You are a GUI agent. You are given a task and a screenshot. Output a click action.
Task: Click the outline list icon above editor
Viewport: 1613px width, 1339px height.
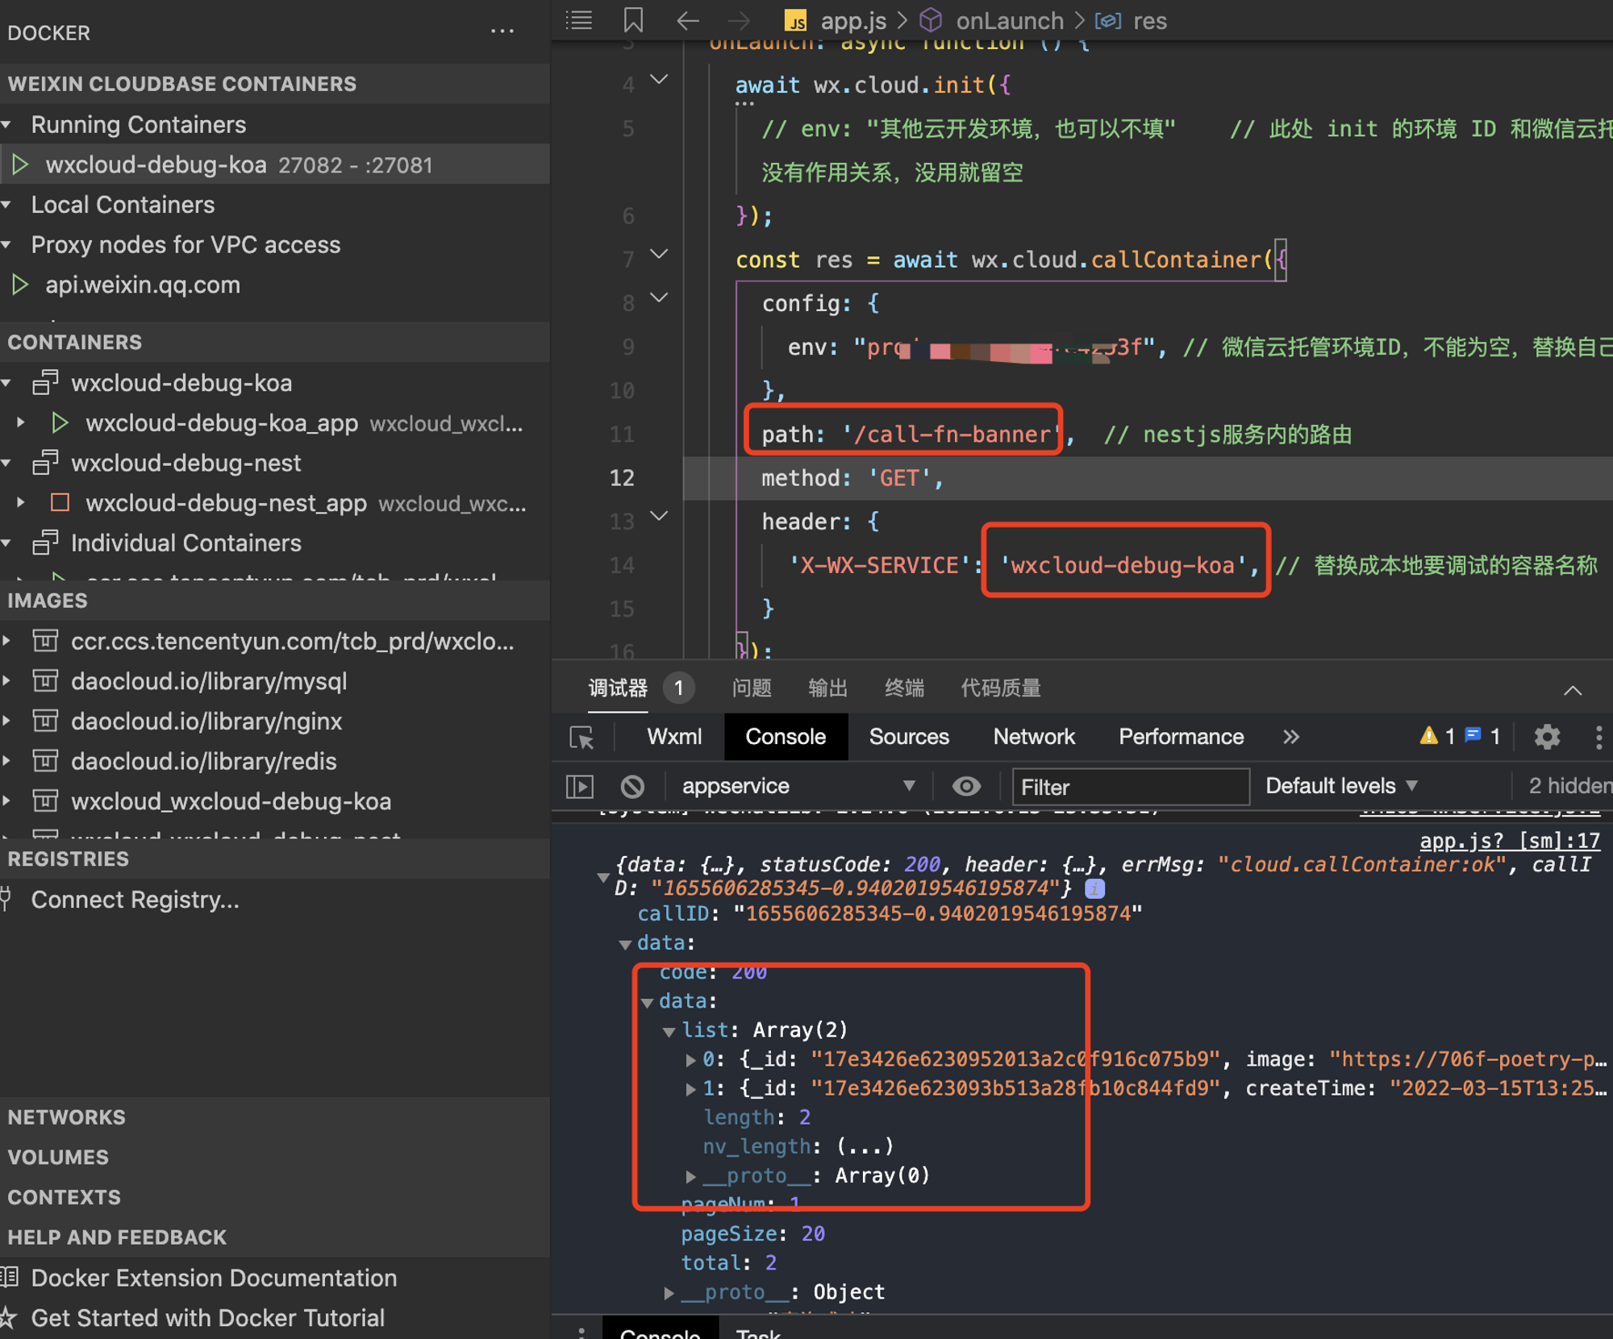579,20
